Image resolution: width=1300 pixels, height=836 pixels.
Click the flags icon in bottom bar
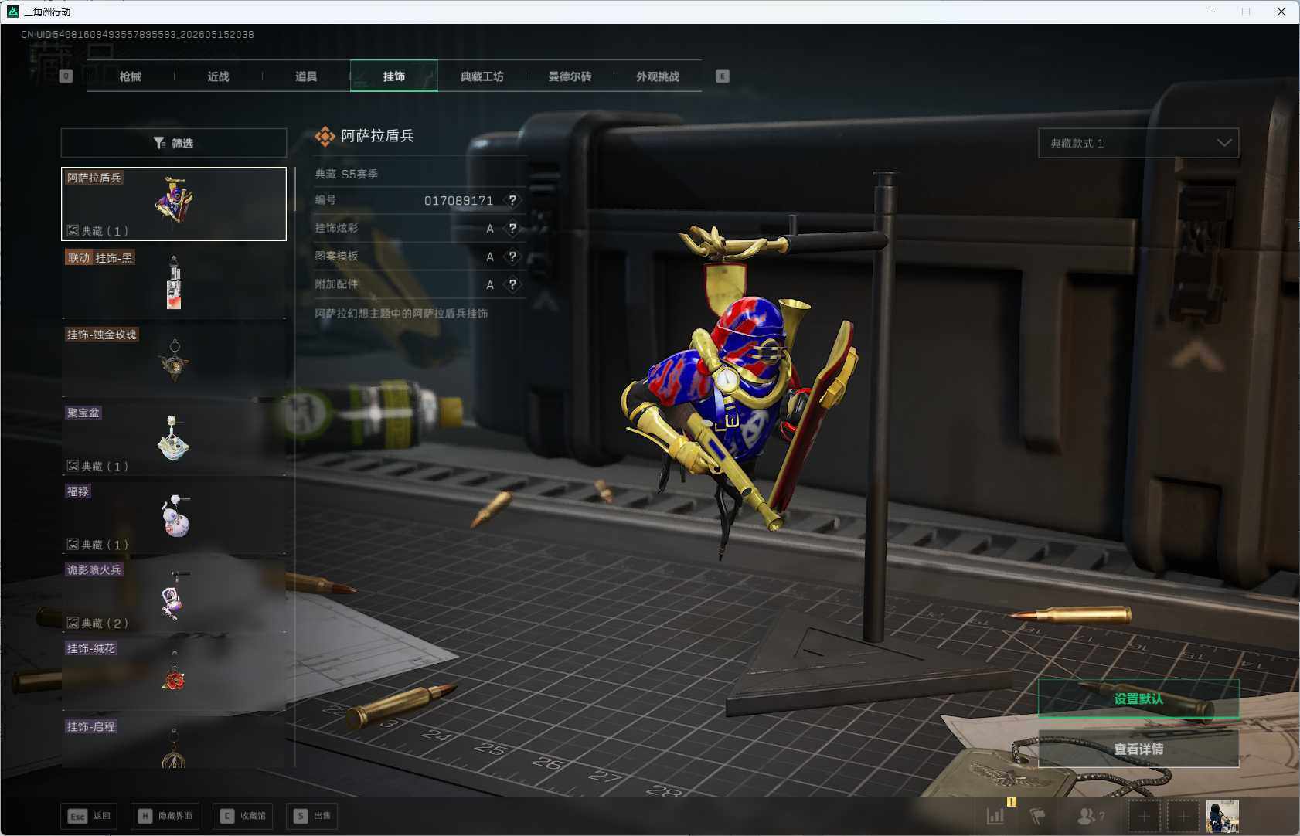click(1038, 816)
